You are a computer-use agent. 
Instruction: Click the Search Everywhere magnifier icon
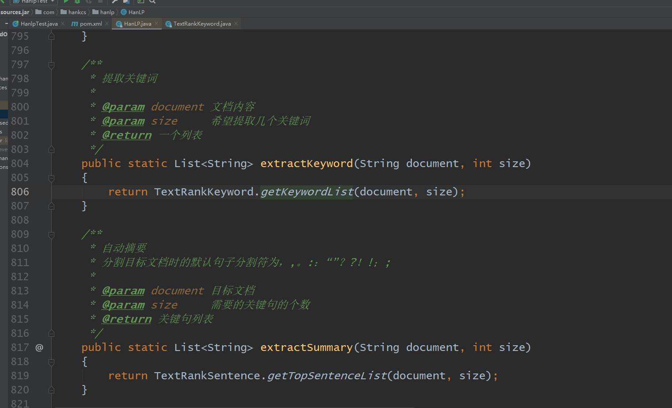point(152,2)
